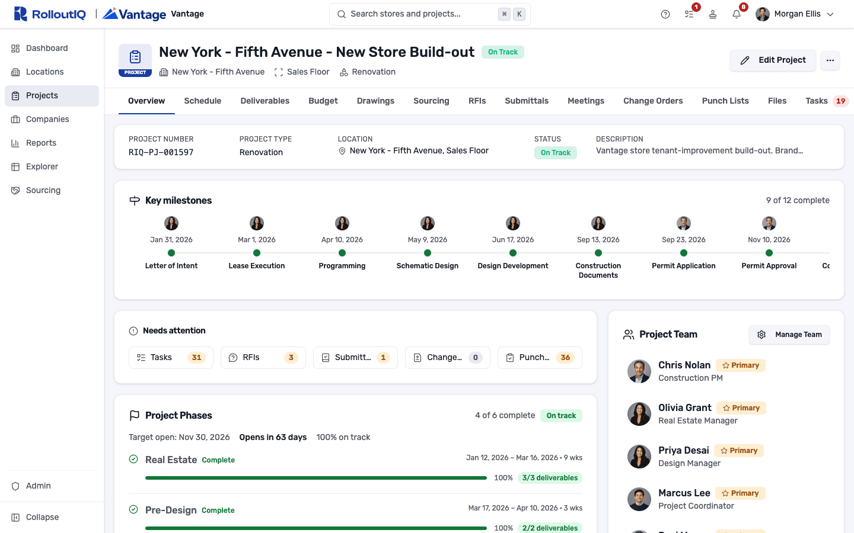The image size is (854, 533).
Task: Click Marcus Lee's avatar
Action: pos(639,499)
